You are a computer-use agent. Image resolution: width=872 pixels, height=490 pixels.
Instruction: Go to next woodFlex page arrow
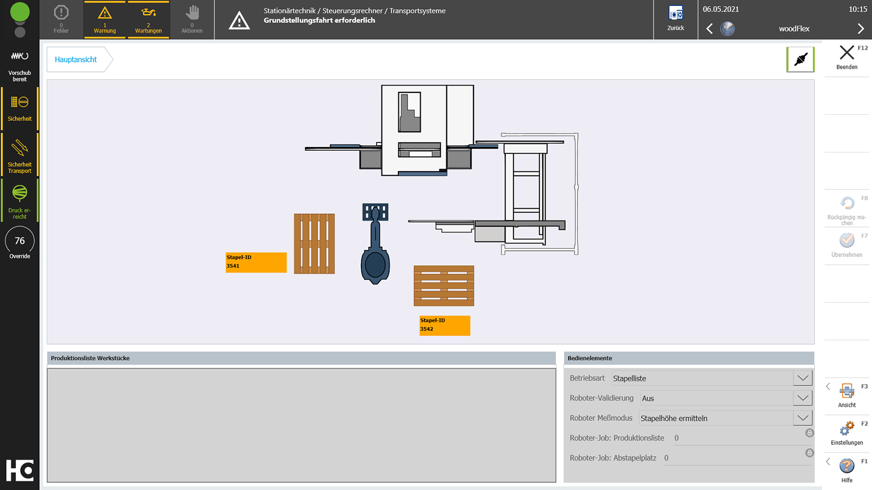pos(861,29)
